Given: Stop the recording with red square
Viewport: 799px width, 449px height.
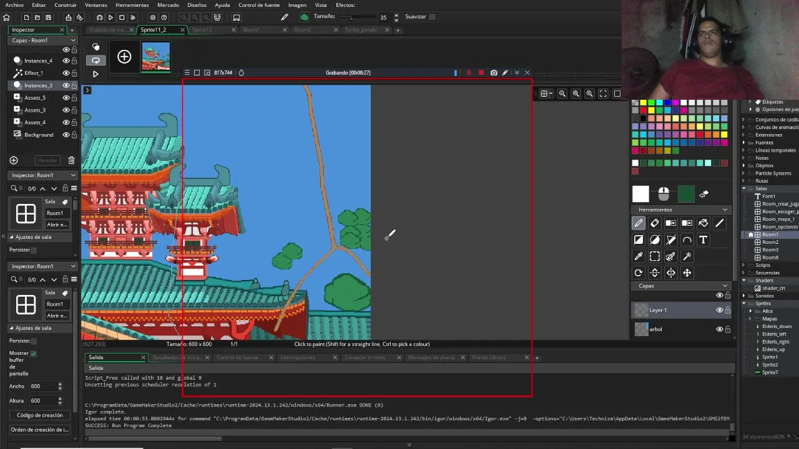Looking at the screenshot, I should 481,73.
